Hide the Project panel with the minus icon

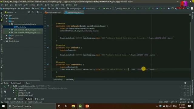[x=41, y=12]
